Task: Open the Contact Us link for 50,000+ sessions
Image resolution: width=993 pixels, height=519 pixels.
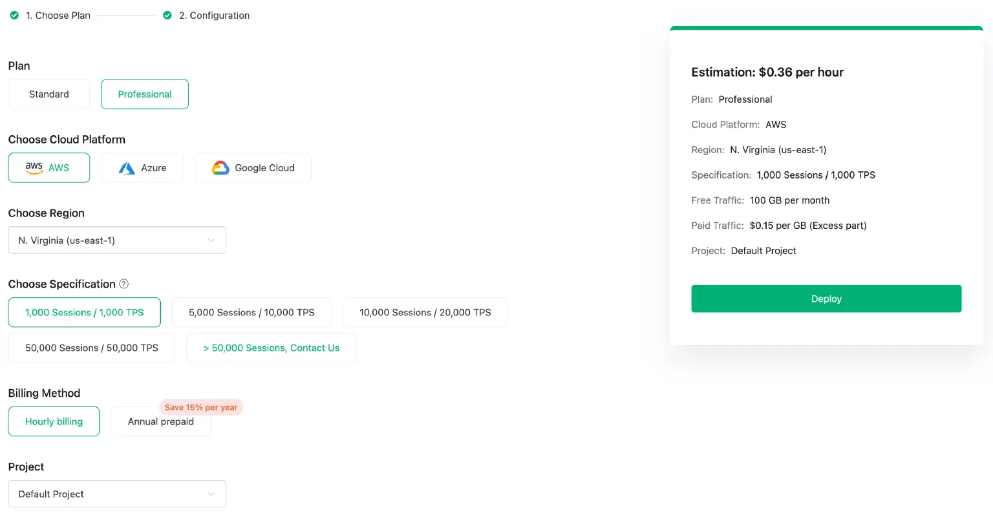Action: click(271, 348)
